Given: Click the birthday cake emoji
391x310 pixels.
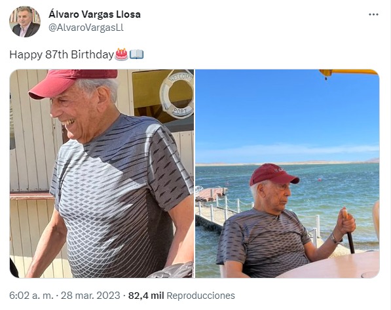Looking at the screenshot, I should click(121, 54).
